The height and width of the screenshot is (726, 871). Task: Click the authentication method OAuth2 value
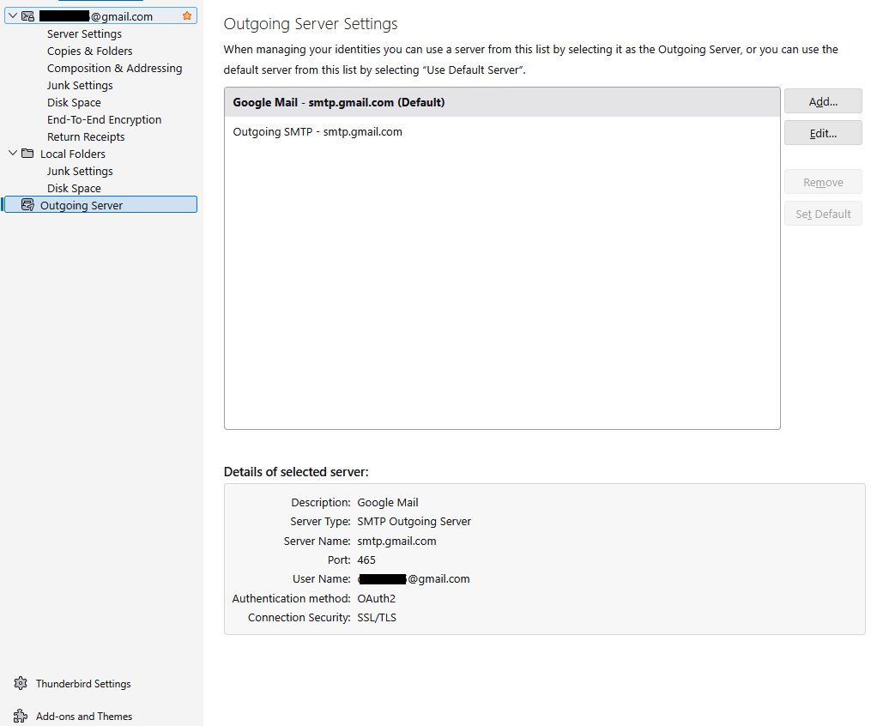[376, 598]
